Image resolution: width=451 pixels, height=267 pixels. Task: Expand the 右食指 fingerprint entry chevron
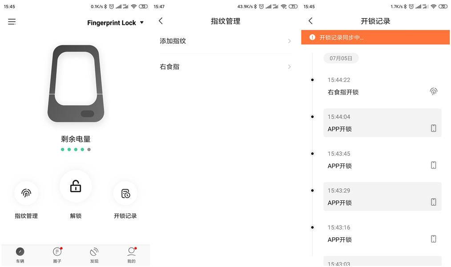289,66
